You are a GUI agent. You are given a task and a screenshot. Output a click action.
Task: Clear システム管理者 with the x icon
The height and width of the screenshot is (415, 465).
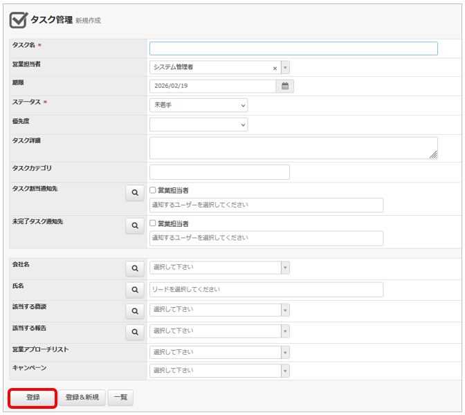pyautogui.click(x=275, y=68)
